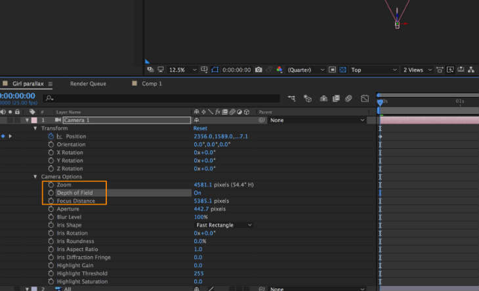
Task: Click Reset next to Transform
Action: coord(200,128)
